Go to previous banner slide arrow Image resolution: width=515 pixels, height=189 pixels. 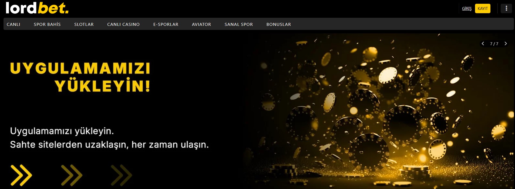click(483, 44)
